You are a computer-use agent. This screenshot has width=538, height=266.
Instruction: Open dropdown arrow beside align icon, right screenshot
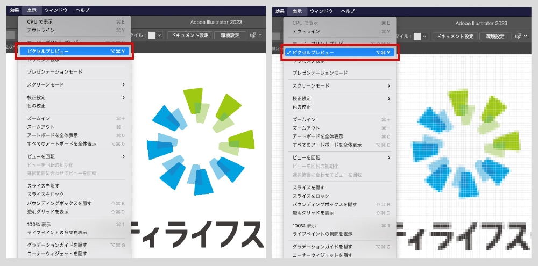click(525, 37)
